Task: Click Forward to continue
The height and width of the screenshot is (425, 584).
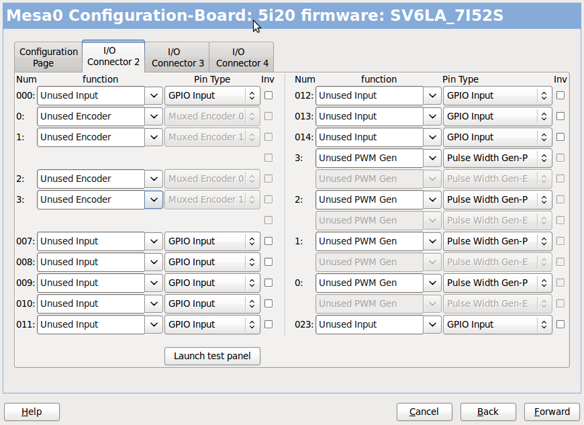Action: coord(552,412)
